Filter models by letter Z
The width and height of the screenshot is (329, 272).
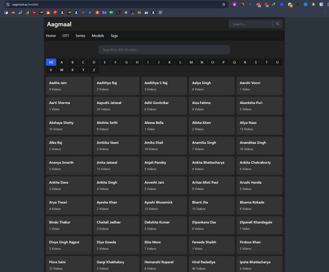(94, 70)
